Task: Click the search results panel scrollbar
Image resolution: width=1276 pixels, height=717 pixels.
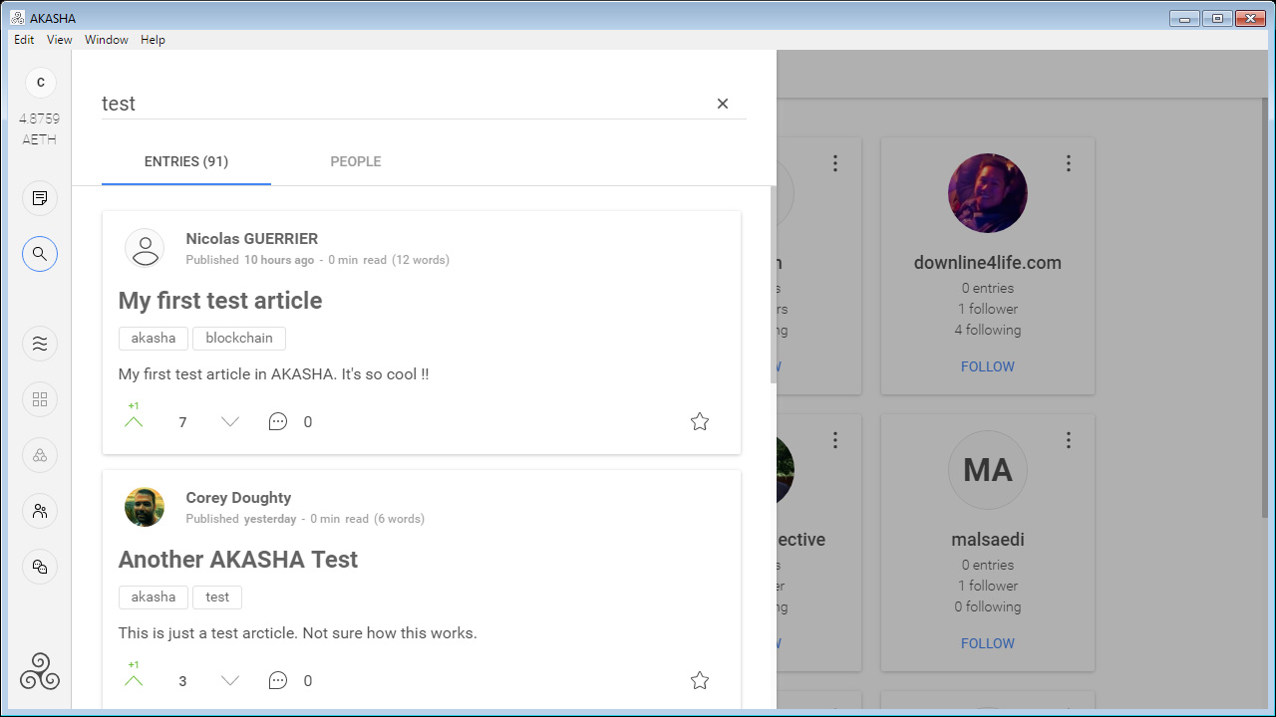Action: tap(773, 285)
